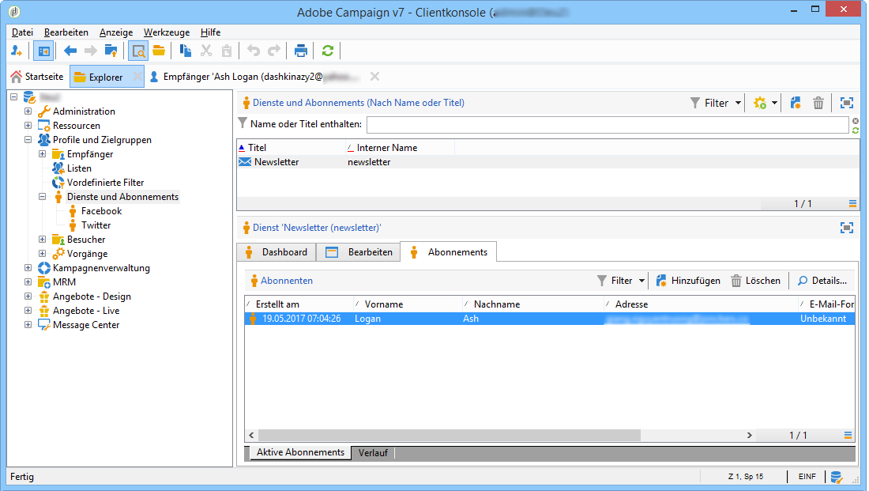This screenshot has width=869, height=491.
Task: Clear the filter with small gray x icon
Action: point(856,121)
